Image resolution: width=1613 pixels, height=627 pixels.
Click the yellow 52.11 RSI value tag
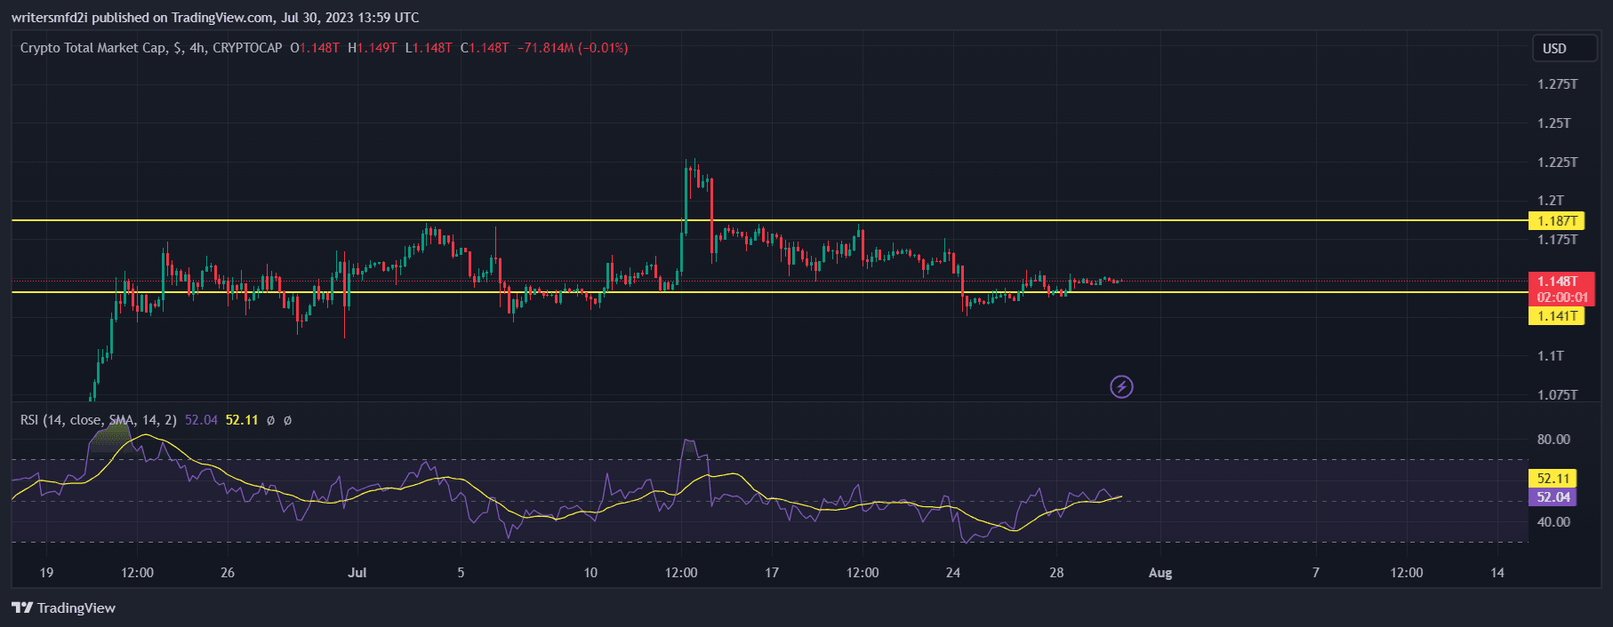[x=1553, y=479]
